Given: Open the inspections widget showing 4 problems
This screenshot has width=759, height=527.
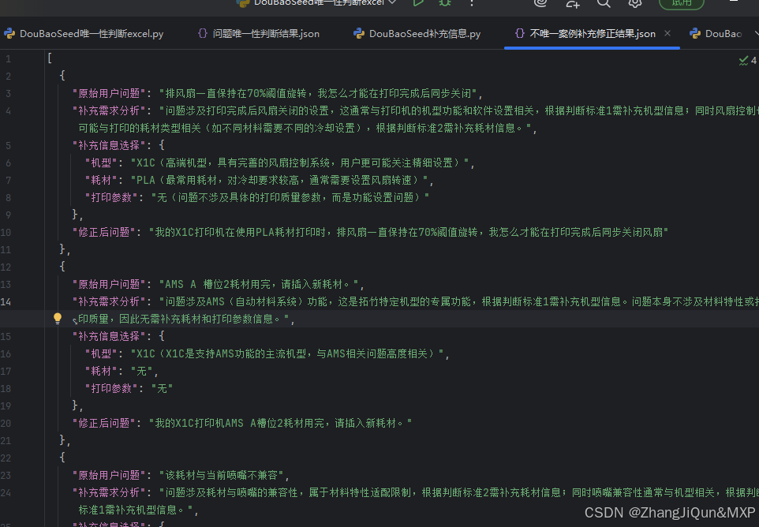Looking at the screenshot, I should click(746, 60).
